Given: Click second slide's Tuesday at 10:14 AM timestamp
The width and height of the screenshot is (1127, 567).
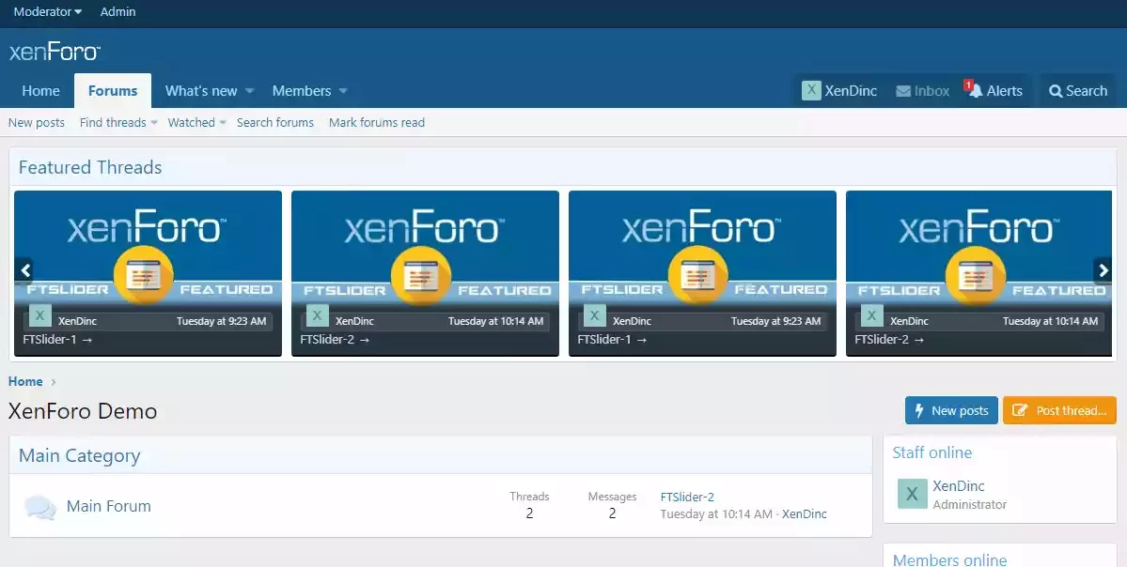Looking at the screenshot, I should tap(496, 321).
